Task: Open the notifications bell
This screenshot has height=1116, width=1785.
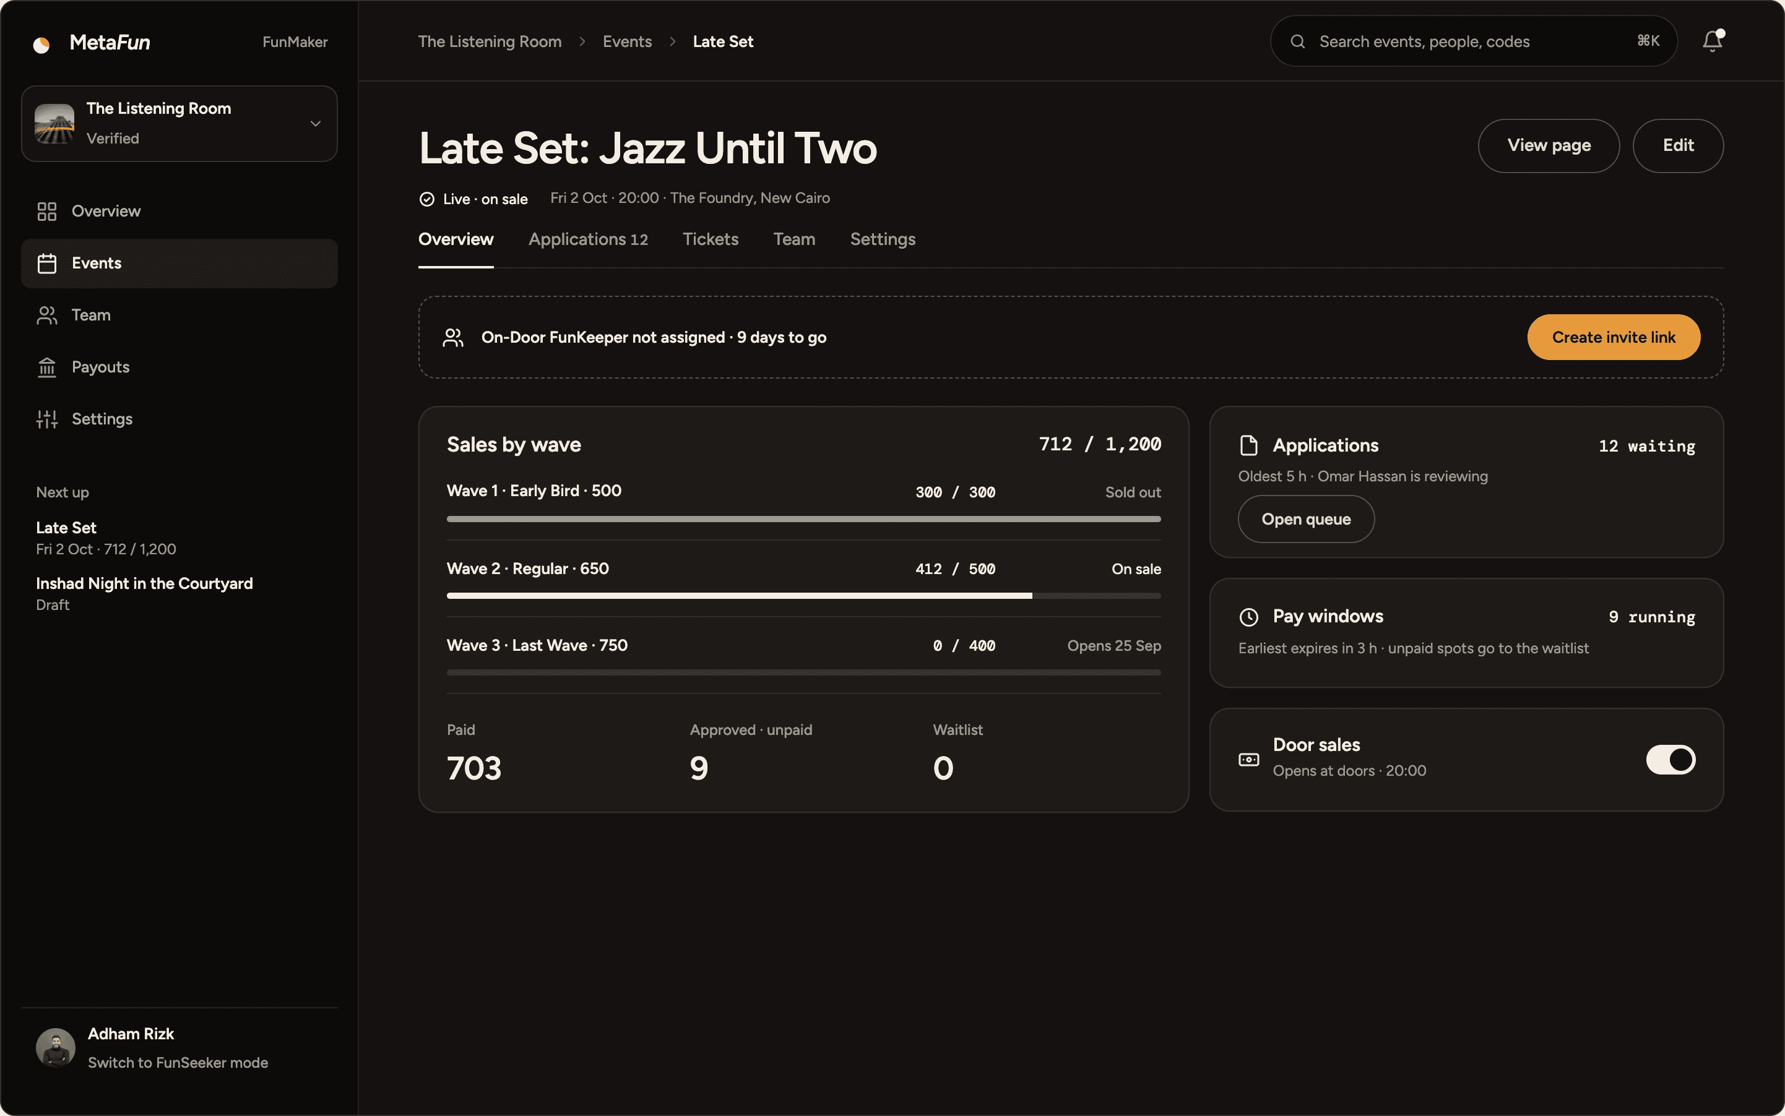Action: tap(1712, 41)
